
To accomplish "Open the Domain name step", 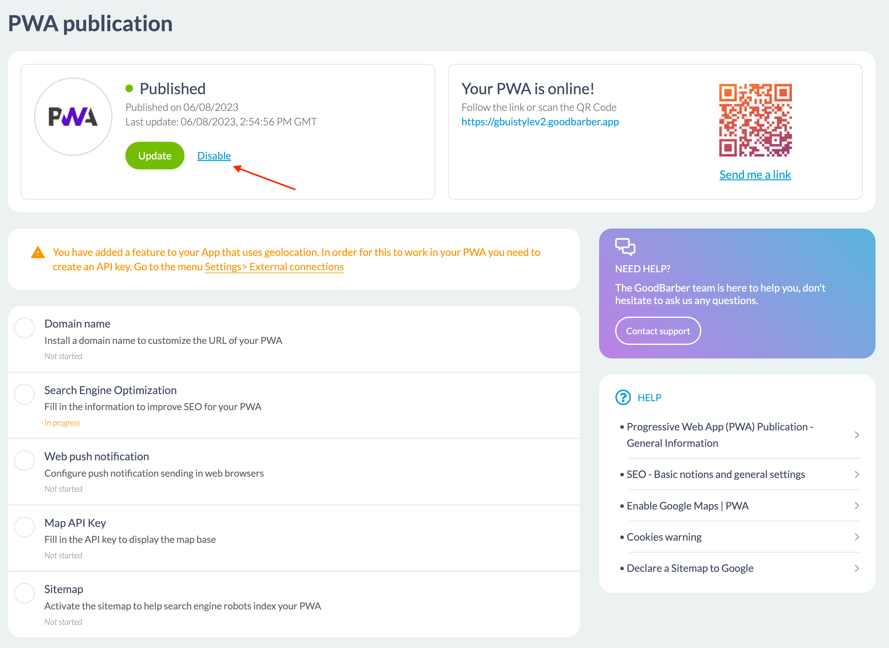I will pos(294,339).
